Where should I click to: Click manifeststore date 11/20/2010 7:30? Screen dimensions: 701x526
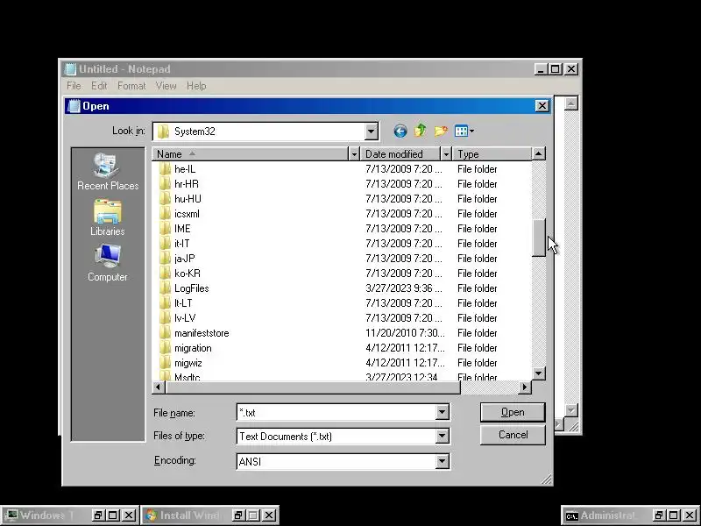coord(405,333)
